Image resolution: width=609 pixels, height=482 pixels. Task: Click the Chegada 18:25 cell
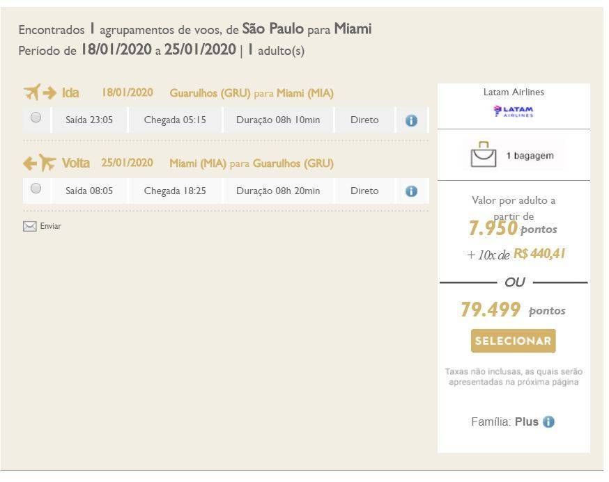point(175,191)
